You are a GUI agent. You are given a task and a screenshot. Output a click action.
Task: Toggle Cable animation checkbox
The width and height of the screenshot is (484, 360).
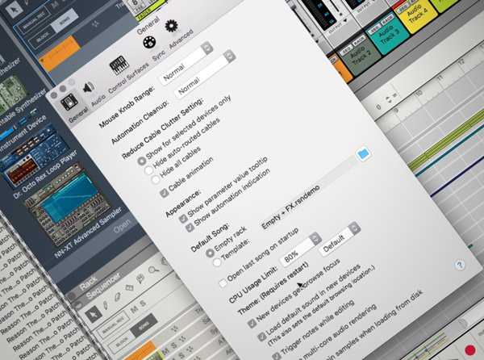click(x=165, y=193)
